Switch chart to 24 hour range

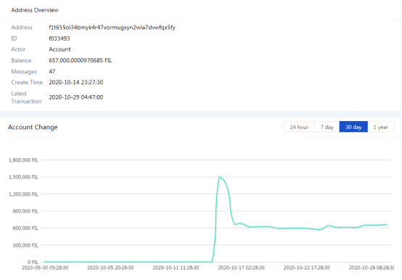(299, 127)
